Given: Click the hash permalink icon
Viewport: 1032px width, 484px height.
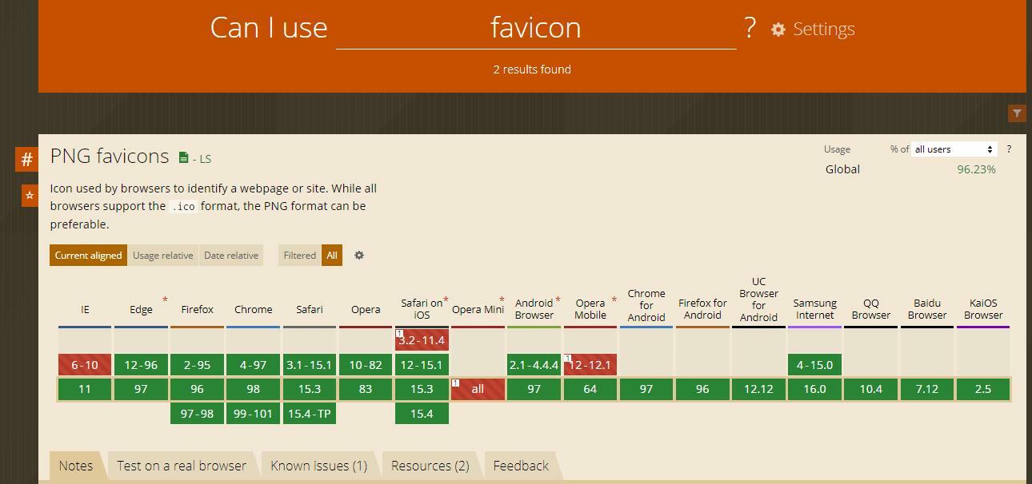Looking at the screenshot, I should (x=26, y=159).
